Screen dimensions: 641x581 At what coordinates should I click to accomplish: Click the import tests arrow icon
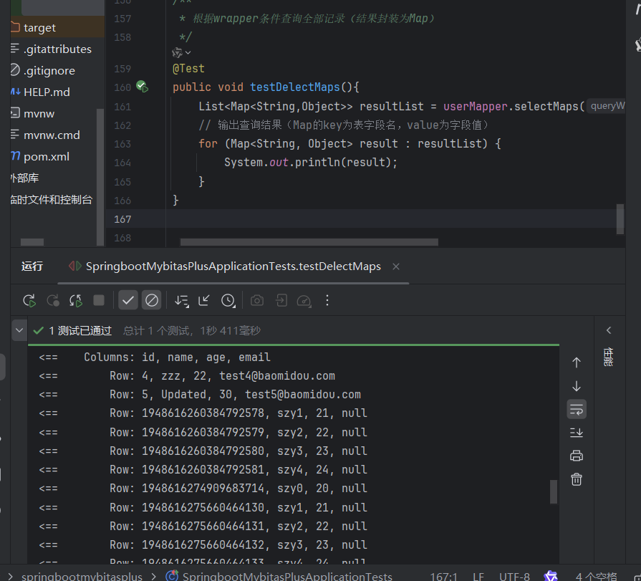[x=204, y=300]
